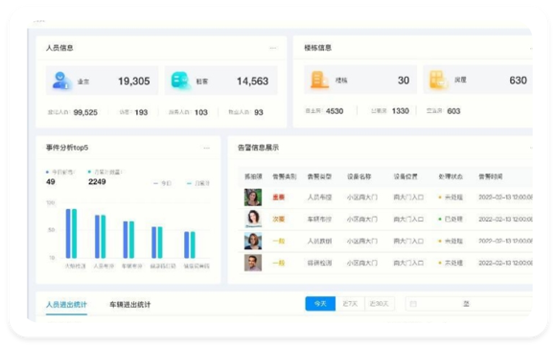Click the orange building (楼栋) icon

pos(319,80)
